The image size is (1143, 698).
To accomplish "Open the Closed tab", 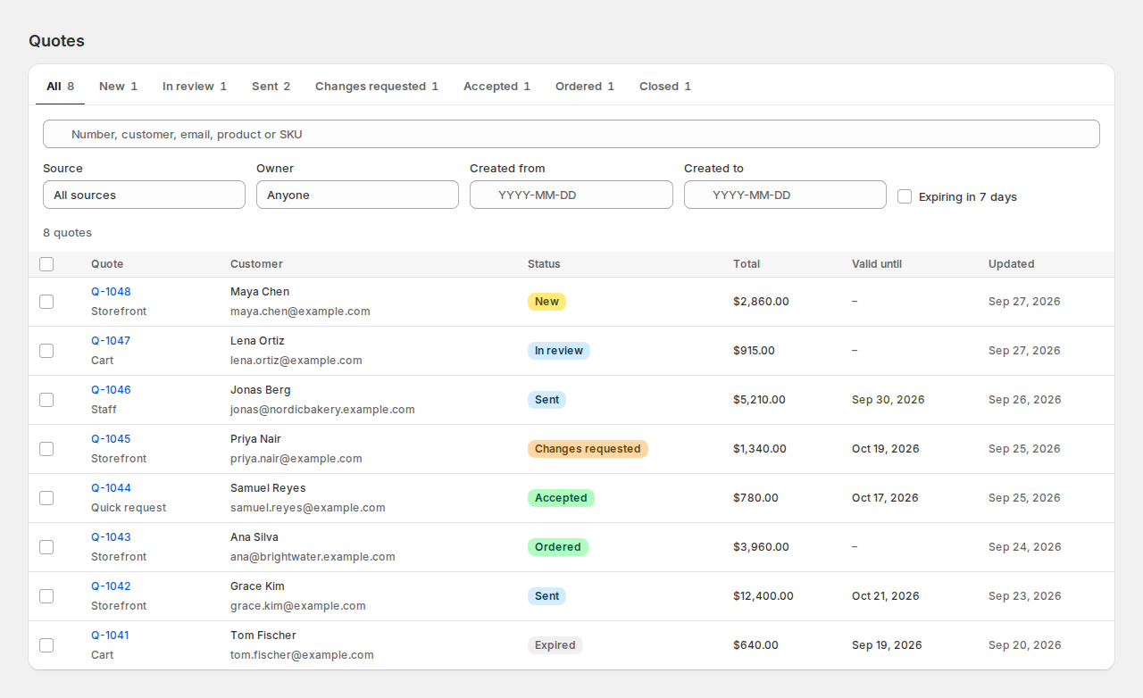I will 665,87.
